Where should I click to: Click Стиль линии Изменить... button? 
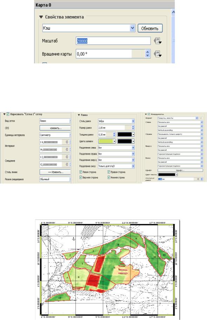55,172
